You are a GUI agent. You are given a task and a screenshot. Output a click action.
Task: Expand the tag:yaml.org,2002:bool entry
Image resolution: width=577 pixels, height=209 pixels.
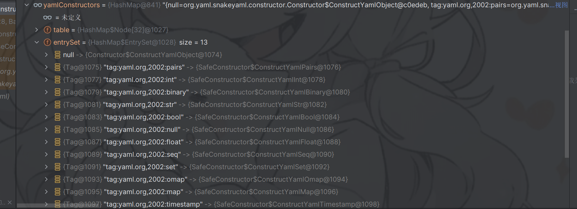coord(46,117)
